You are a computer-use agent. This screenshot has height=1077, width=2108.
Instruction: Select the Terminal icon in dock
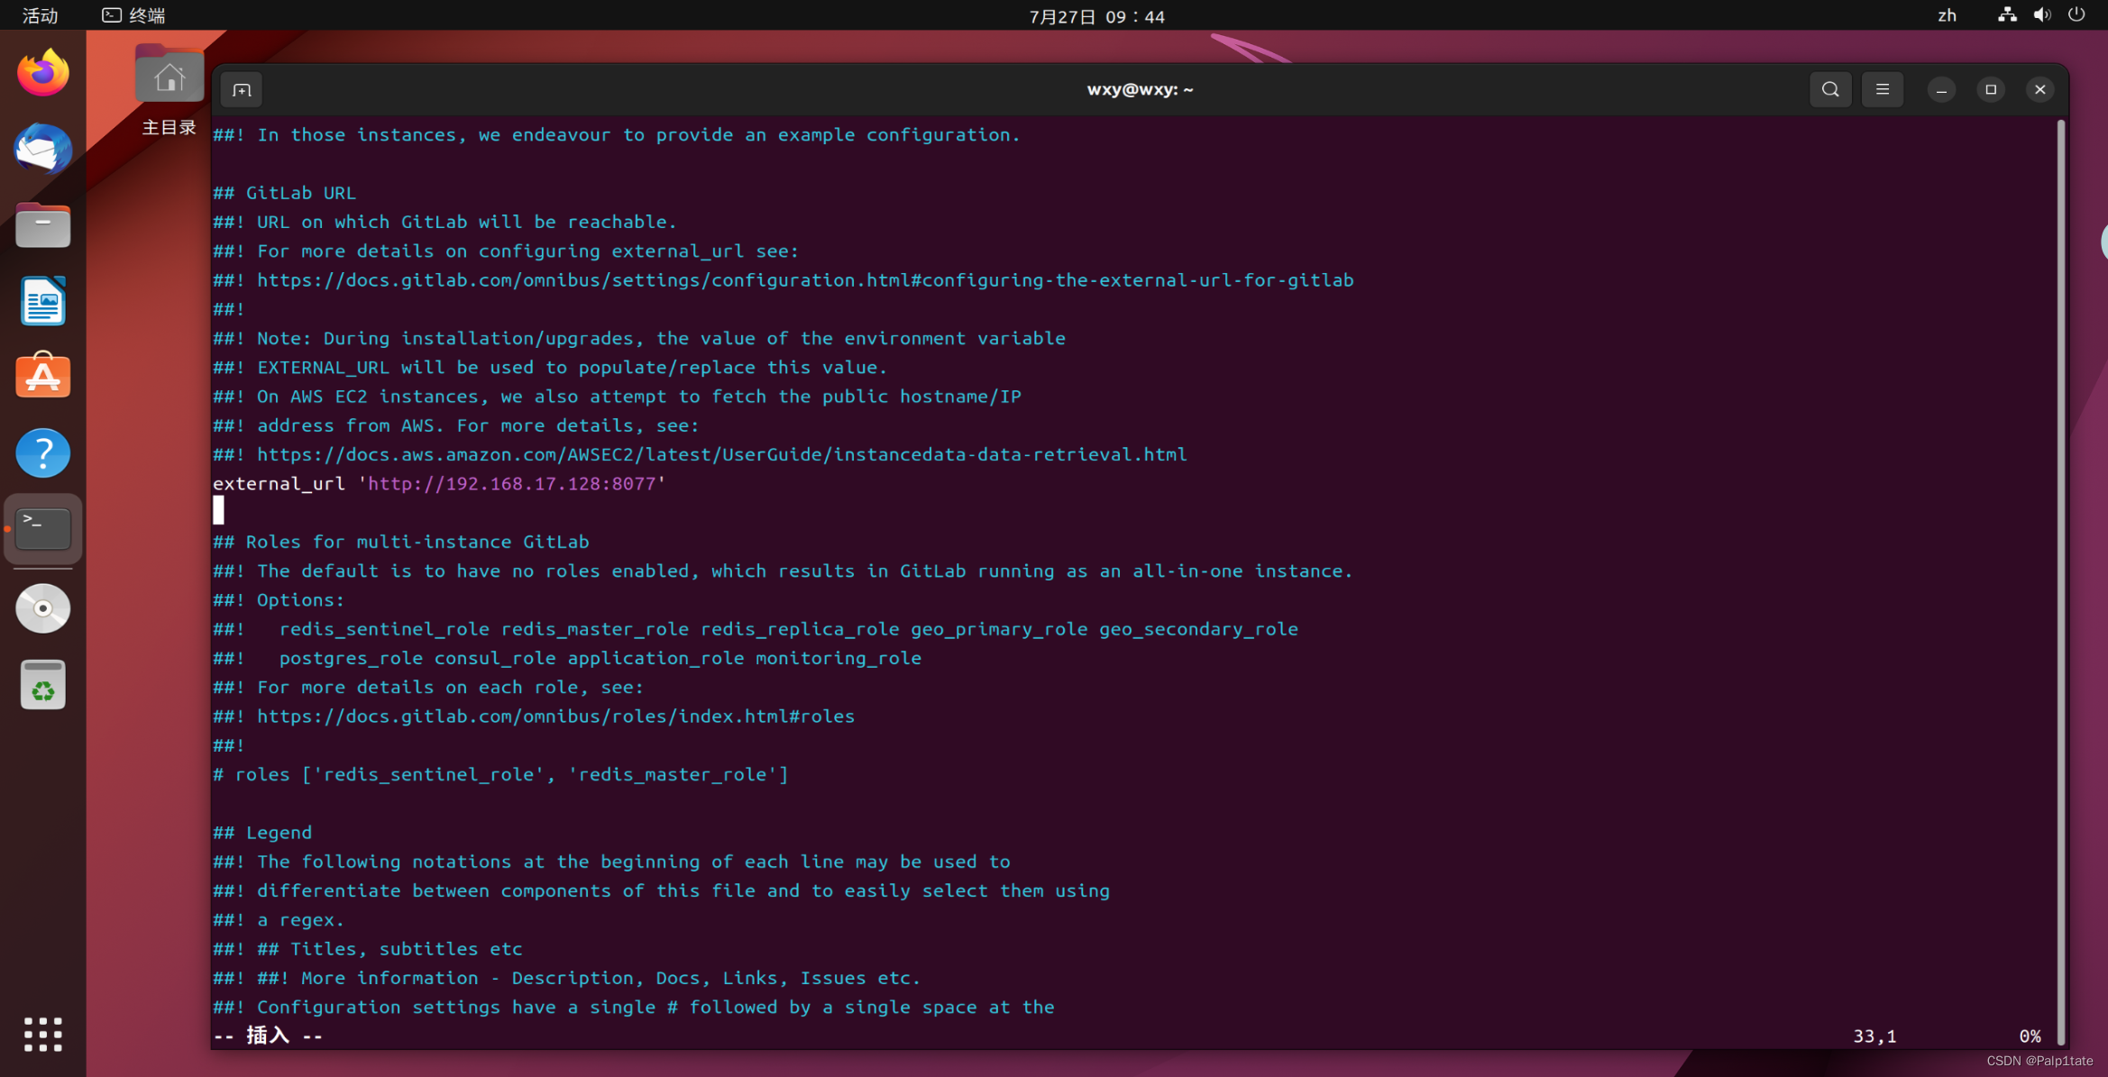tap(42, 529)
